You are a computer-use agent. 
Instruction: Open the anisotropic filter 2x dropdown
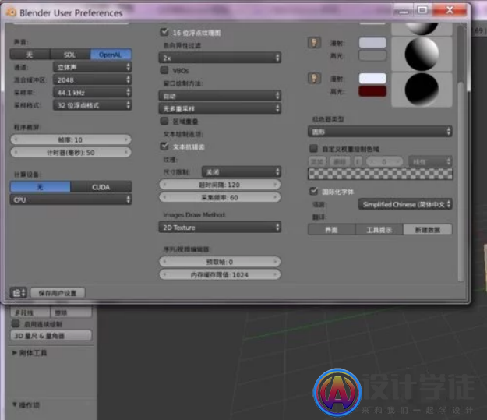(x=220, y=58)
